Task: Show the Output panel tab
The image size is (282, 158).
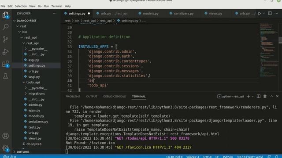Action: (x=92, y=97)
